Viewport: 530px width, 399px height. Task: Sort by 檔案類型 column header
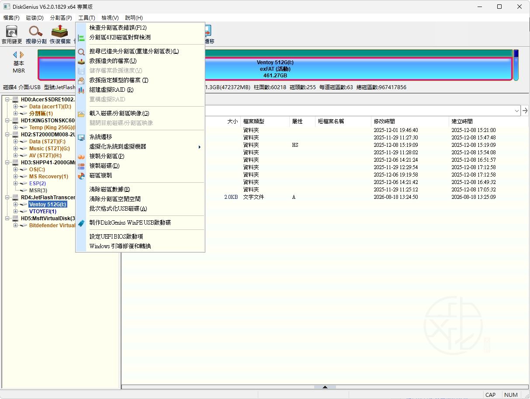tap(265, 121)
